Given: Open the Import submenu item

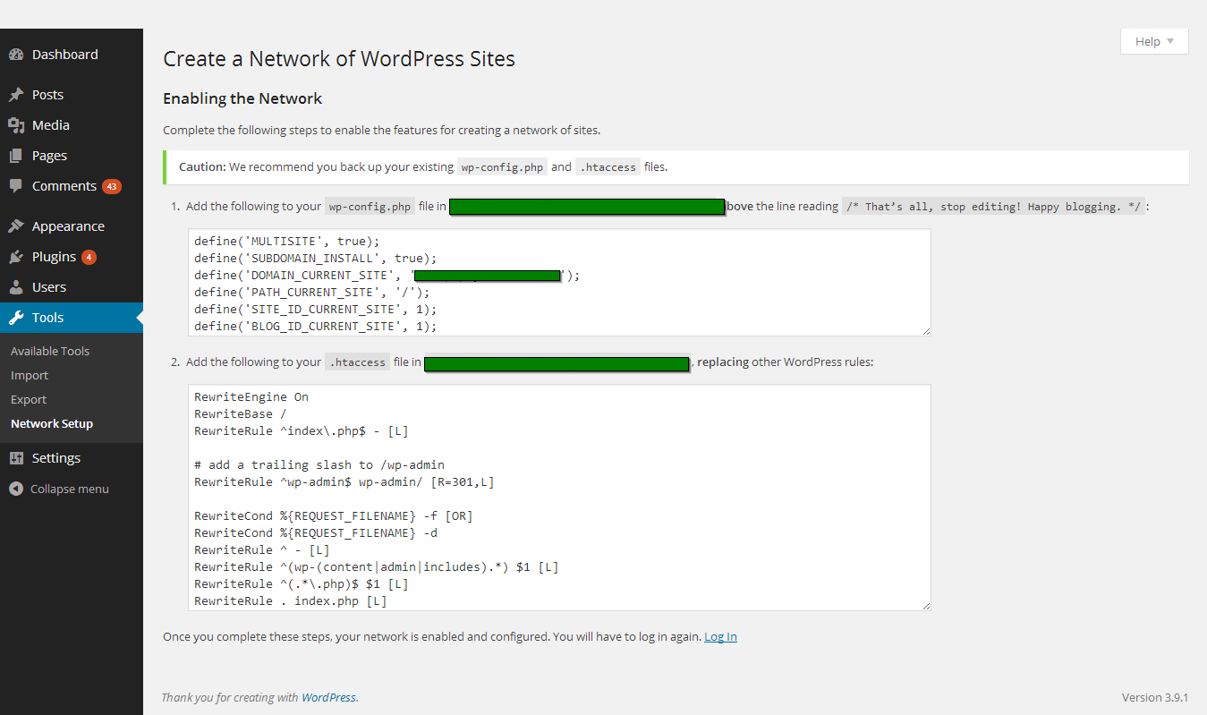Looking at the screenshot, I should 30,375.
